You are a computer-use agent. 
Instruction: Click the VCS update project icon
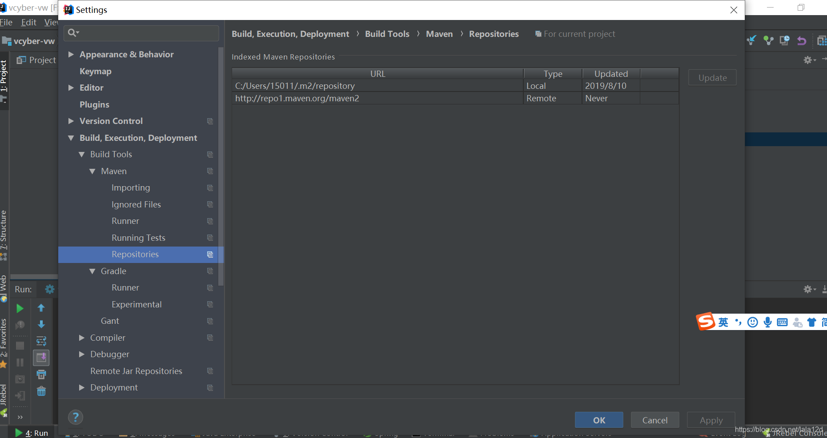[x=752, y=40]
